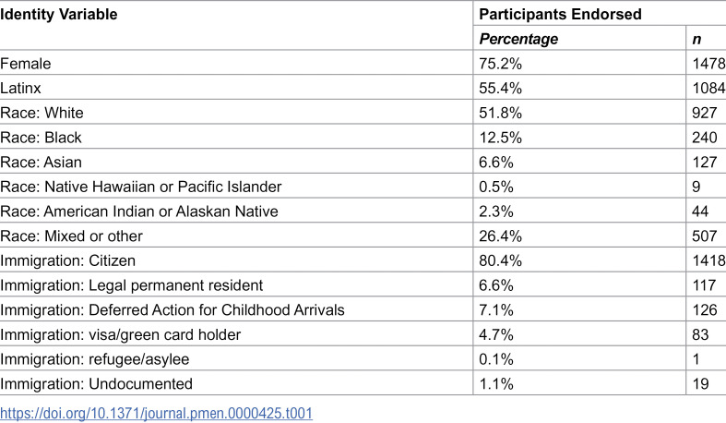The width and height of the screenshot is (726, 423).
Task: Click the italic Percentage subheader
Action: (x=518, y=40)
